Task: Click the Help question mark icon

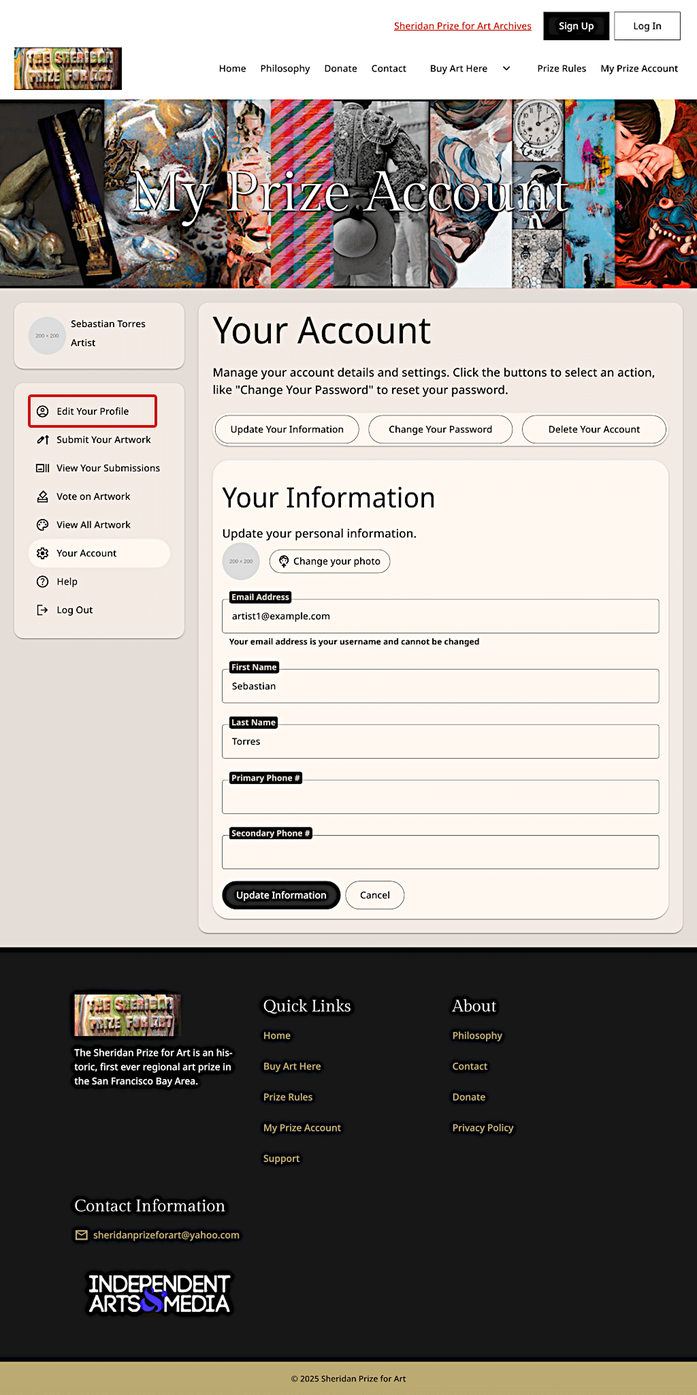Action: coord(42,582)
